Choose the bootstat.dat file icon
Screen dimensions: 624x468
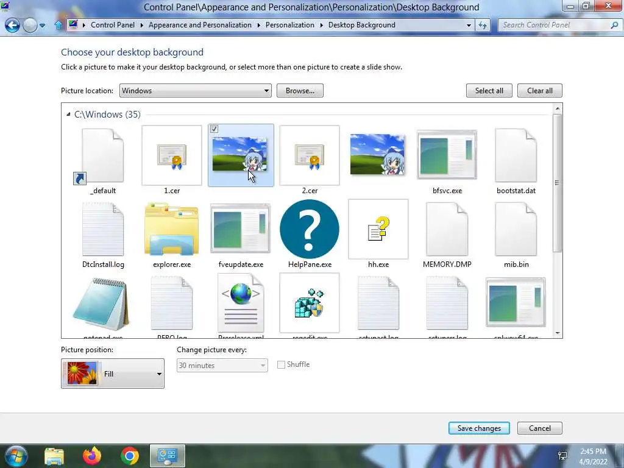[x=516, y=155]
